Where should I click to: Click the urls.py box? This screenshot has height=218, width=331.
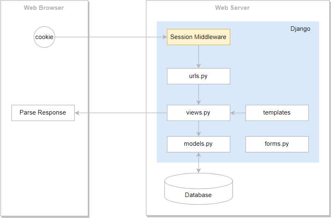click(x=198, y=76)
